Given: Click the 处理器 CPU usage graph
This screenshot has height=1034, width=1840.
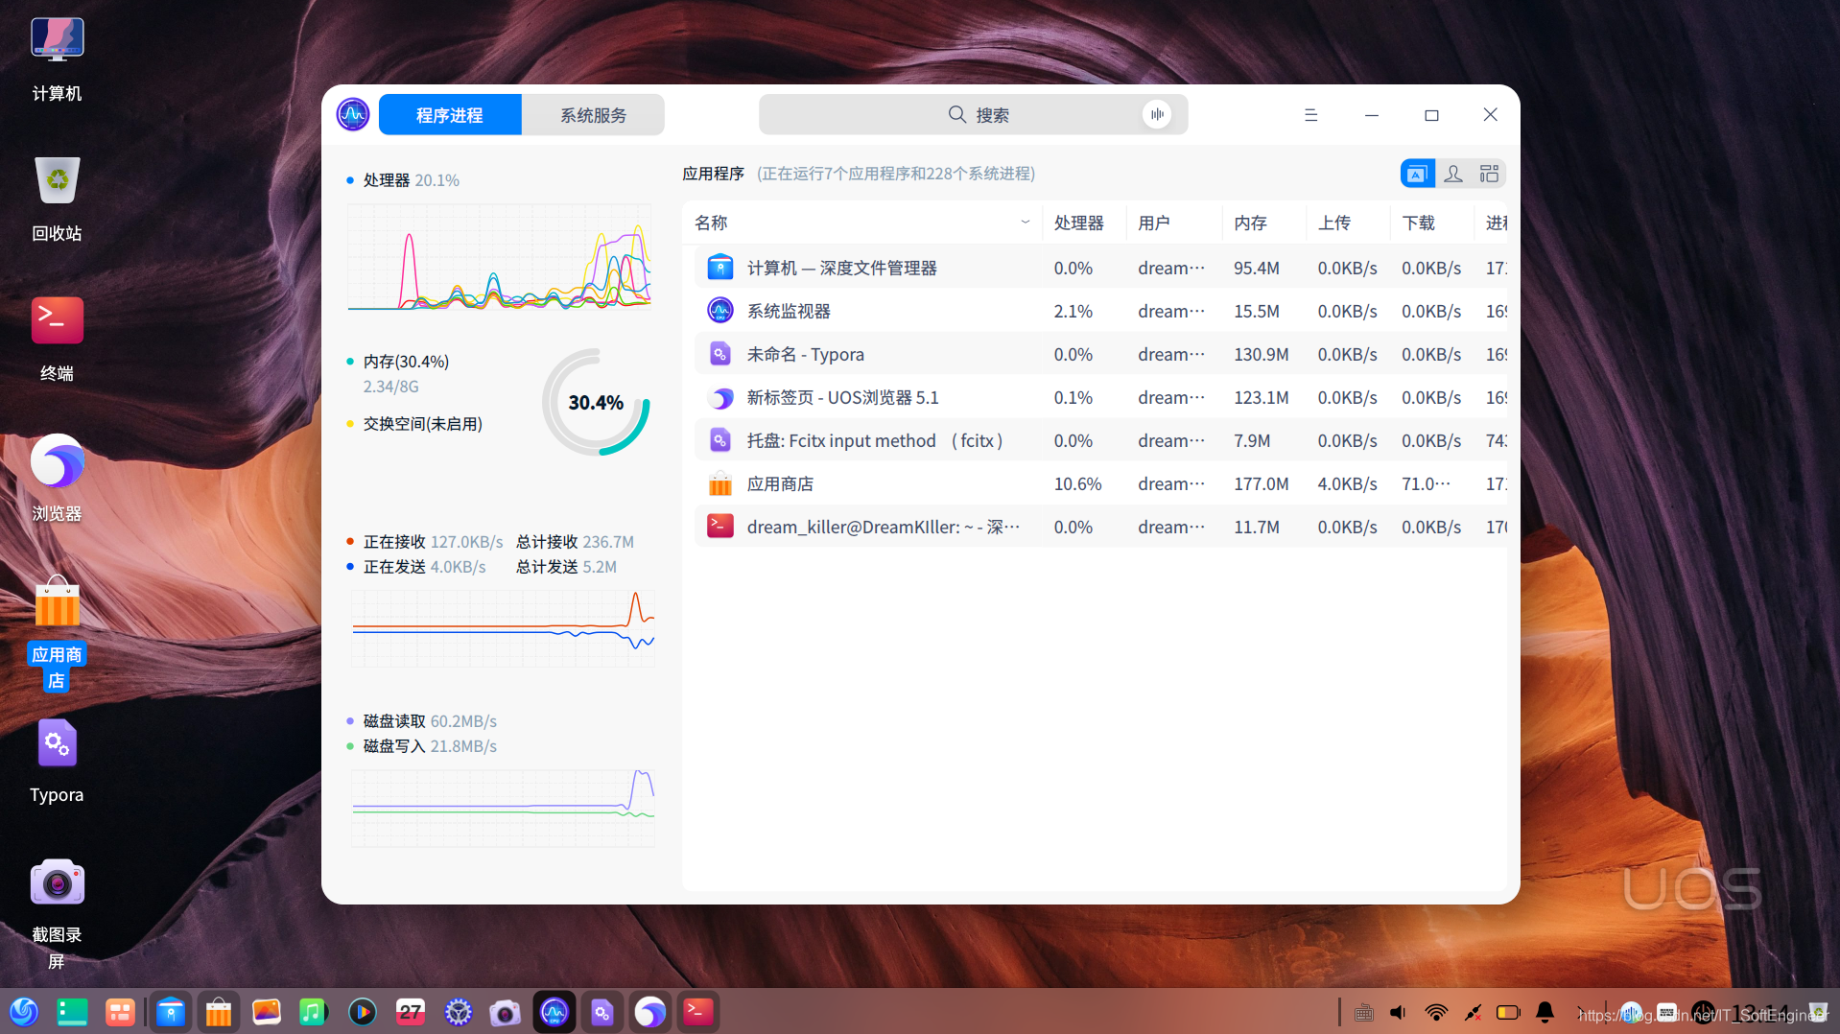Looking at the screenshot, I should coord(500,257).
